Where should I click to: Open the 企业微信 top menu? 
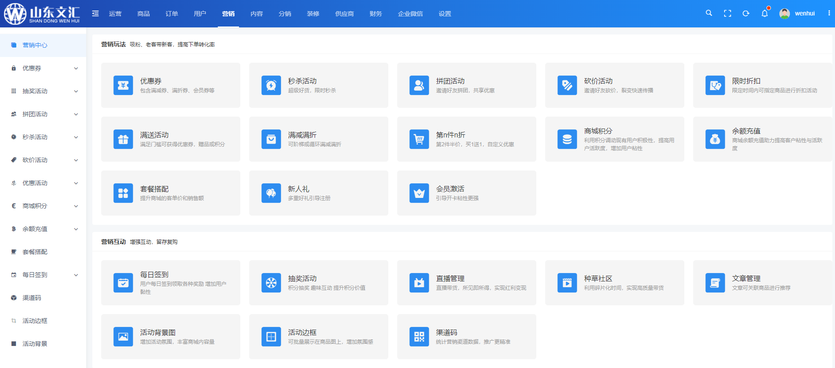pos(410,14)
